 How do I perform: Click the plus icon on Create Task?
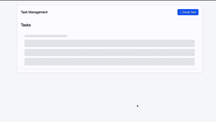(181, 12)
